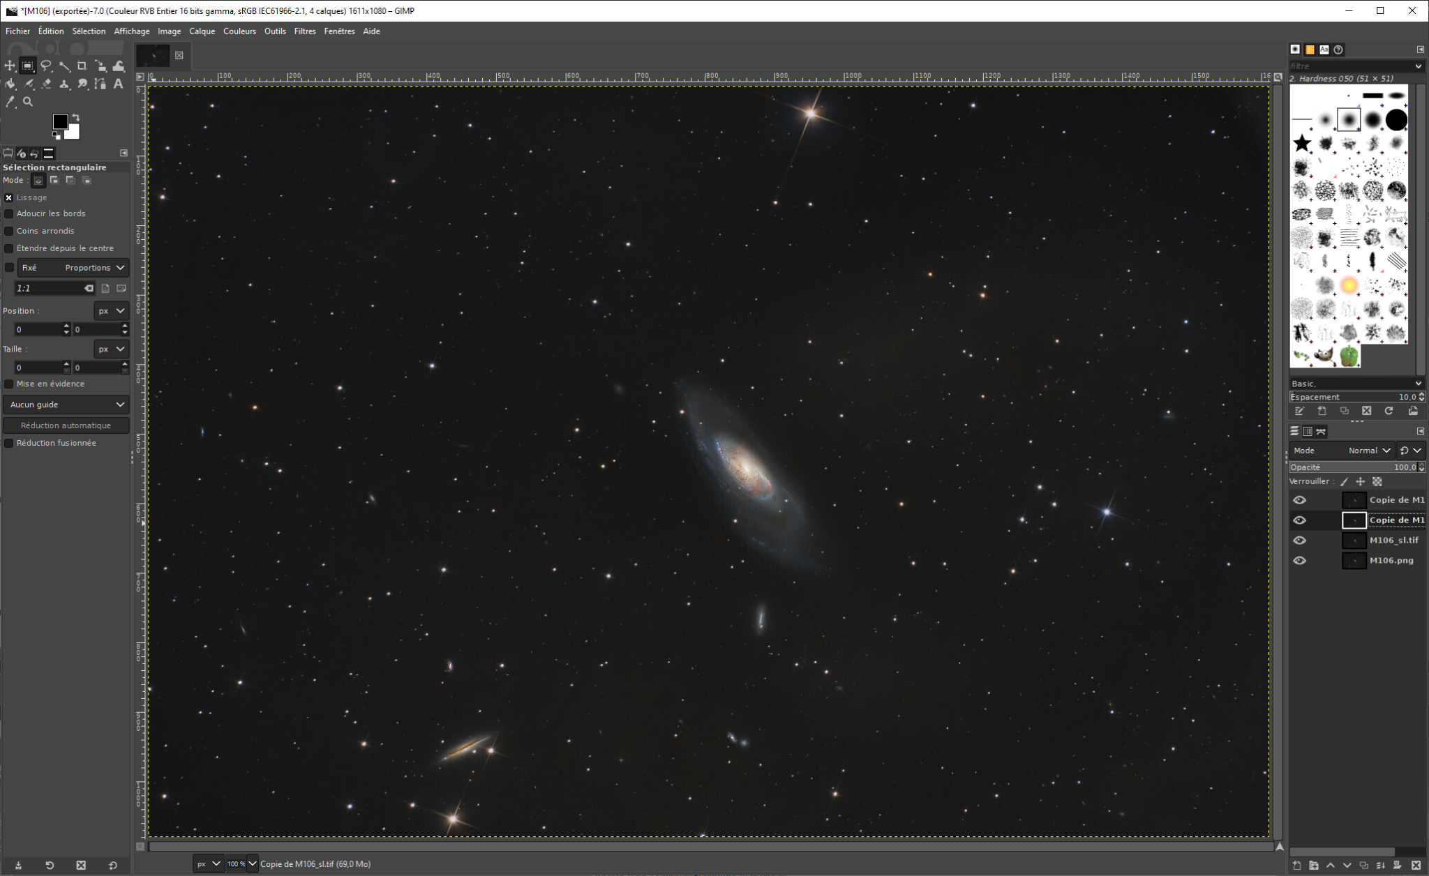Hide the M106_sl.tif layer
The height and width of the screenshot is (876, 1429).
pos(1299,540)
